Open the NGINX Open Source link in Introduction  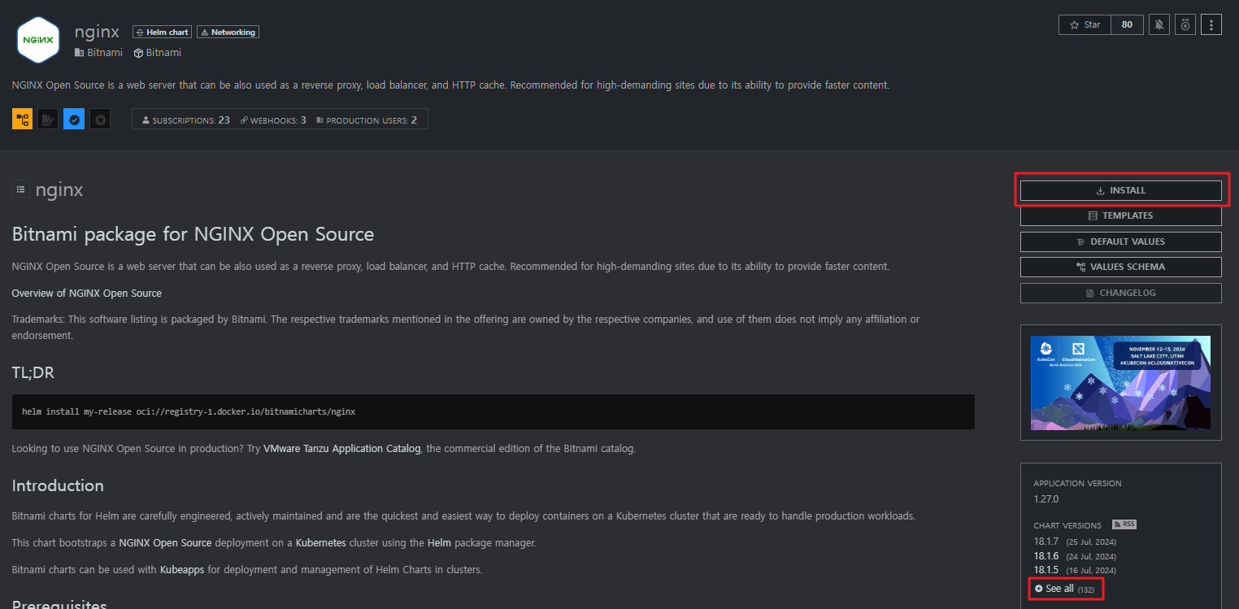pos(166,542)
